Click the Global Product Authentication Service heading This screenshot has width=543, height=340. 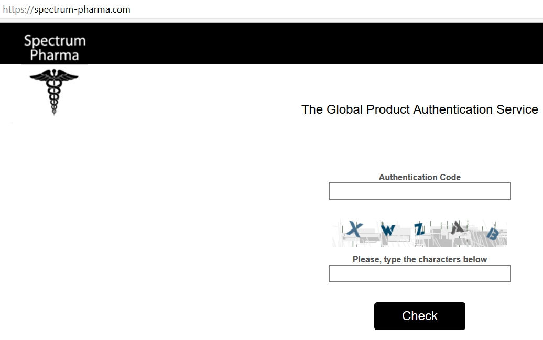coord(419,109)
